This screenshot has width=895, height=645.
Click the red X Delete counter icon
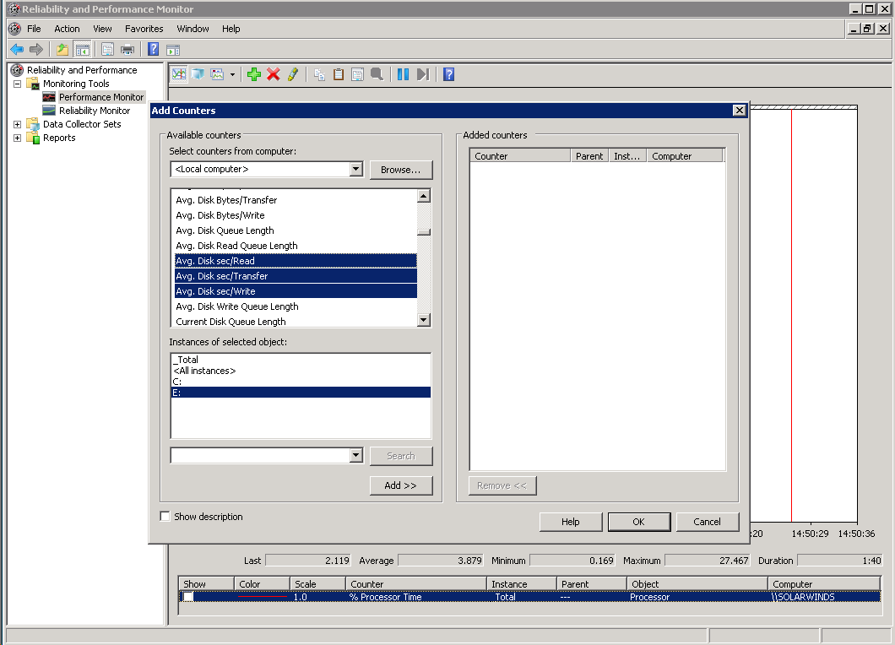coord(274,74)
